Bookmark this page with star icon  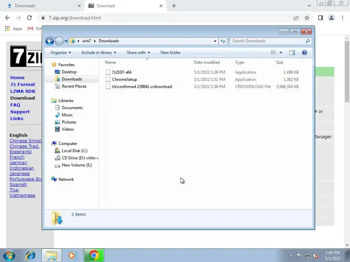307,18
